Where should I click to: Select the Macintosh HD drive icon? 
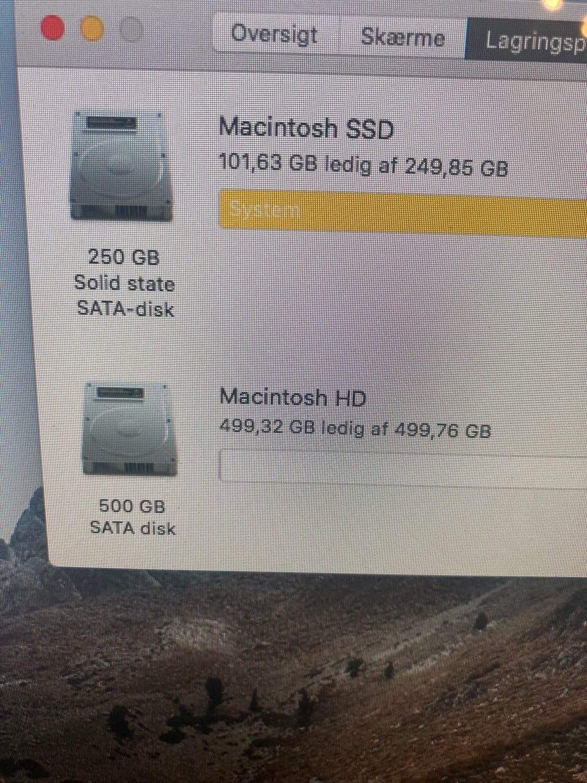(128, 429)
